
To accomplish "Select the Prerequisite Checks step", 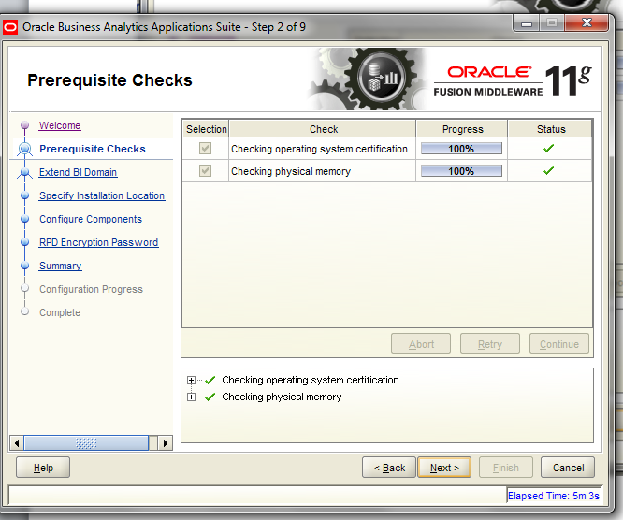I will [x=93, y=149].
